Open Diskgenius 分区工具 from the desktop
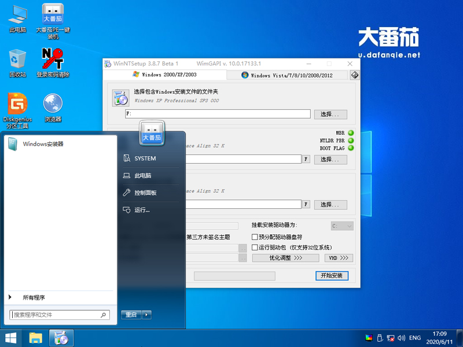463x347 pixels. tap(17, 104)
